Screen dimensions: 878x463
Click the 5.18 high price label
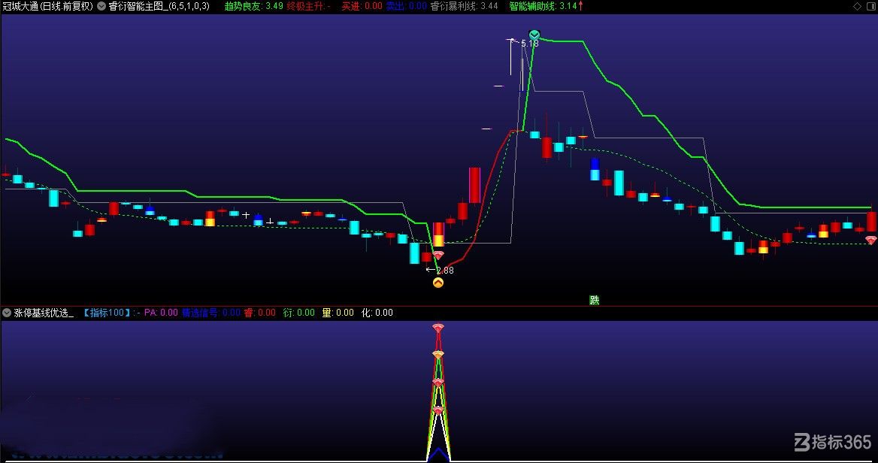point(530,44)
